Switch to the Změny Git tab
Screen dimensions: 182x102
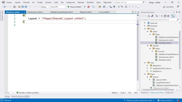pos(169,93)
